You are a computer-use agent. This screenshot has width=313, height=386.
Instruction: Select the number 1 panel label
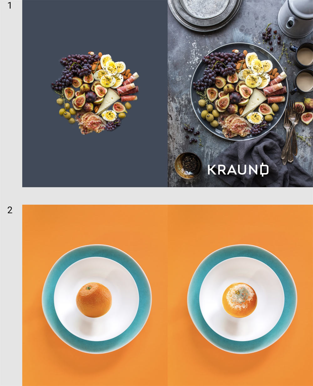click(9, 5)
